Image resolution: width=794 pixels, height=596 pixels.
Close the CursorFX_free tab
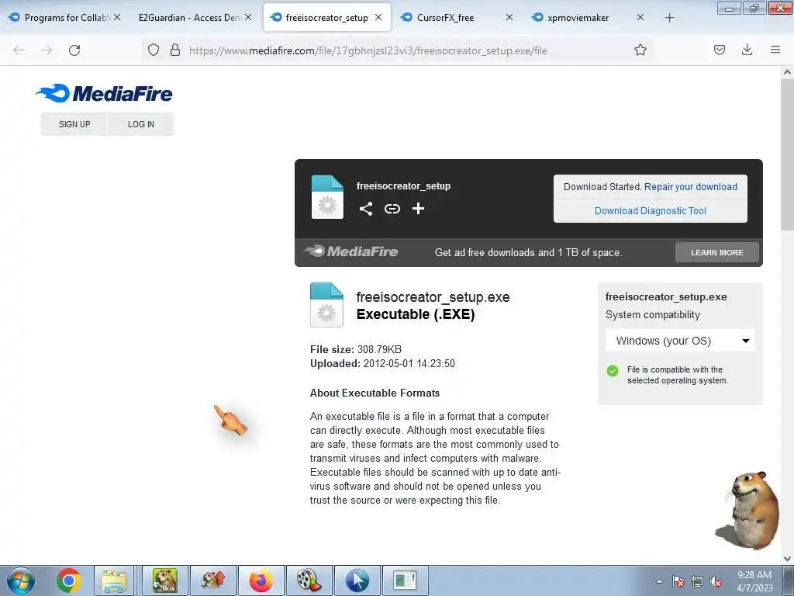pyautogui.click(x=509, y=17)
